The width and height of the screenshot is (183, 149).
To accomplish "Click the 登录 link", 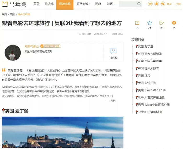I will 169,4.
